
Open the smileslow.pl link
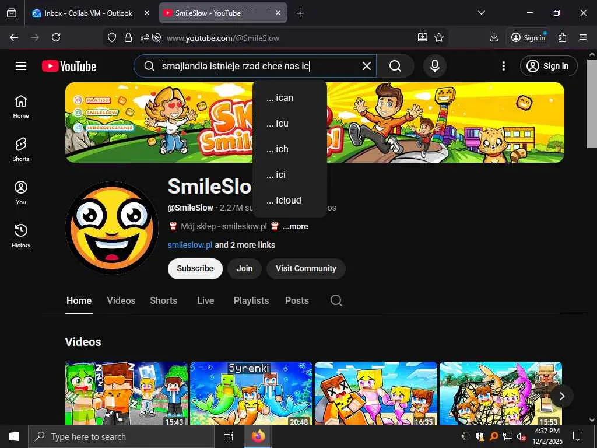click(x=189, y=245)
